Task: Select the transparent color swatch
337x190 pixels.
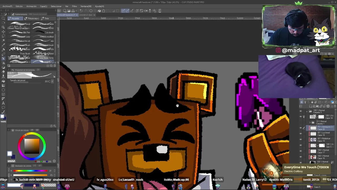Action: [11, 161]
